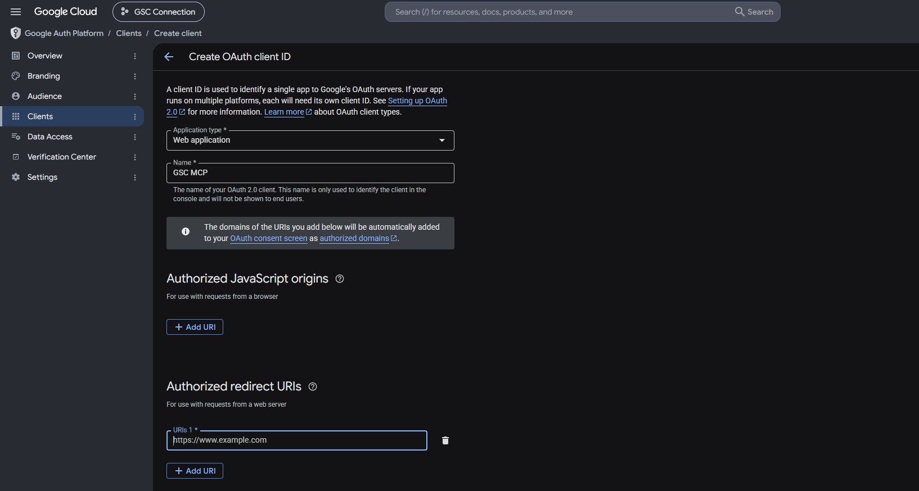The height and width of the screenshot is (491, 919).
Task: Add URI under Authorized redirect URIs
Action: (195, 471)
